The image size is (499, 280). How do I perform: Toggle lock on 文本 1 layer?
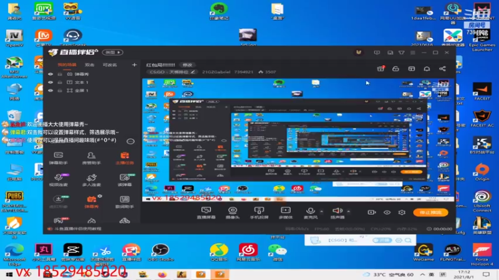(x=60, y=82)
